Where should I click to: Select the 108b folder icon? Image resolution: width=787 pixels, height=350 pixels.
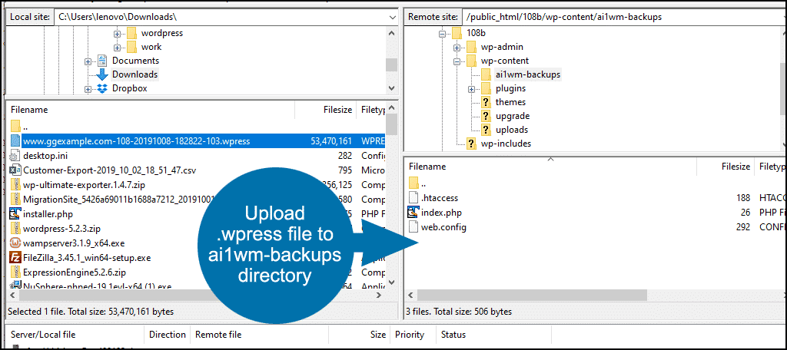pyautogui.click(x=457, y=33)
